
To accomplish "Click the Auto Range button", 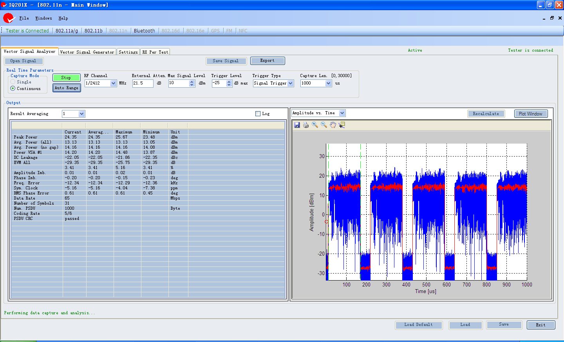I will tap(67, 88).
